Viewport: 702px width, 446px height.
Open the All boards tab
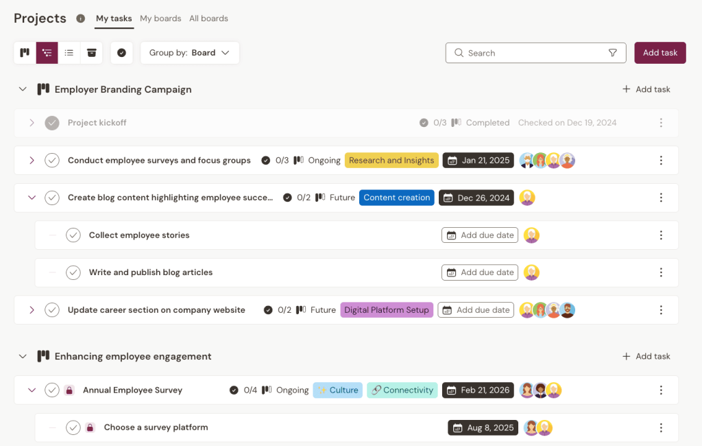point(208,19)
